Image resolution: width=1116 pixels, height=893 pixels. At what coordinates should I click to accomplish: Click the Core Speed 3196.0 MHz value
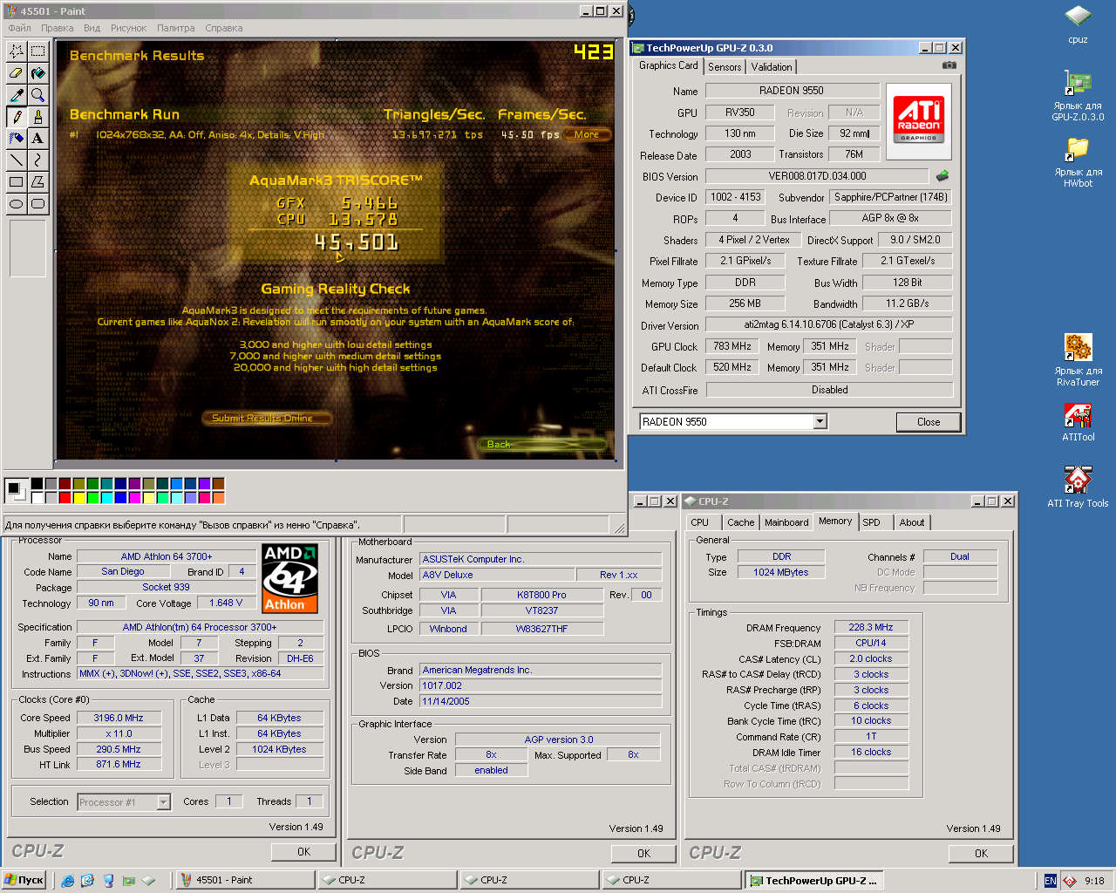click(x=118, y=718)
